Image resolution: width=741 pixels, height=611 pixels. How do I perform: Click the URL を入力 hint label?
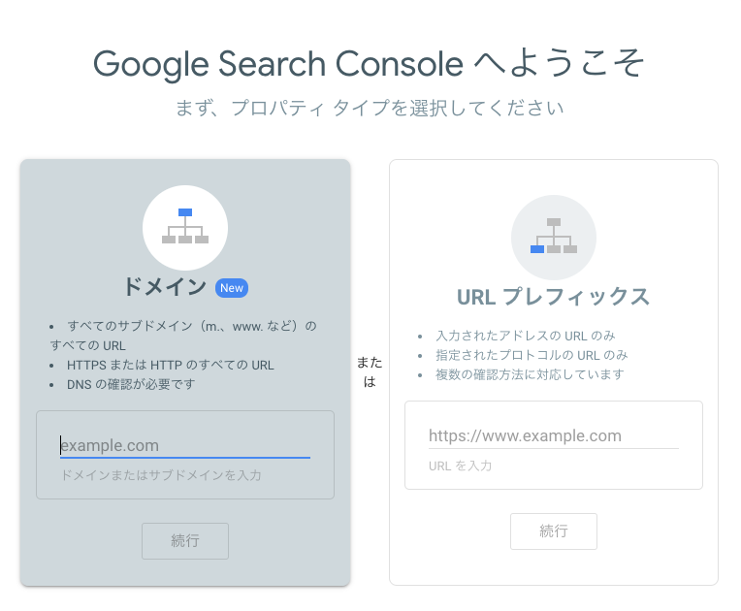[x=461, y=466]
